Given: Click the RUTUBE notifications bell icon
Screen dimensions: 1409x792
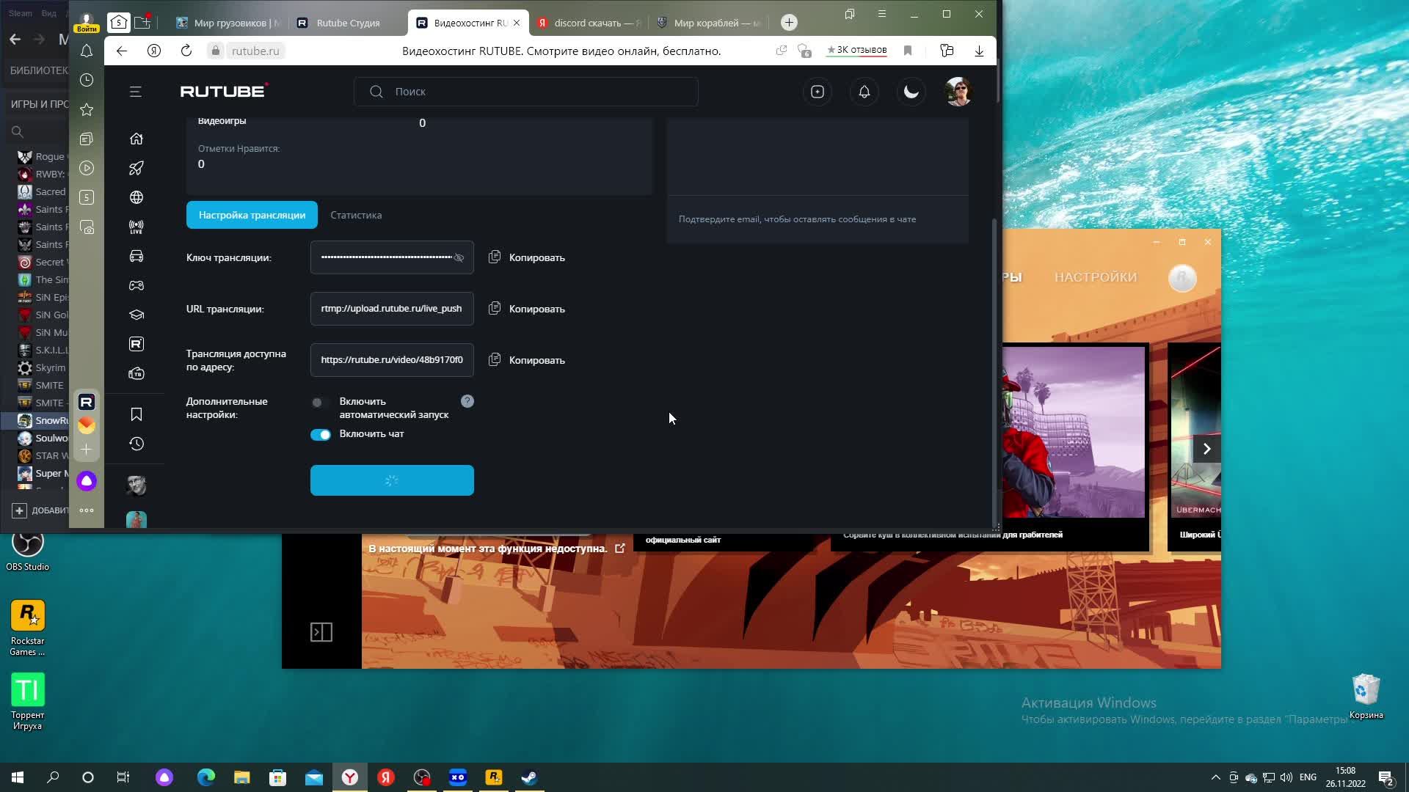Looking at the screenshot, I should (864, 92).
